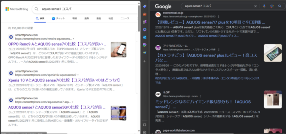The image size is (286, 134).
Task: Click Google magnifier search button
Action: point(279,6)
